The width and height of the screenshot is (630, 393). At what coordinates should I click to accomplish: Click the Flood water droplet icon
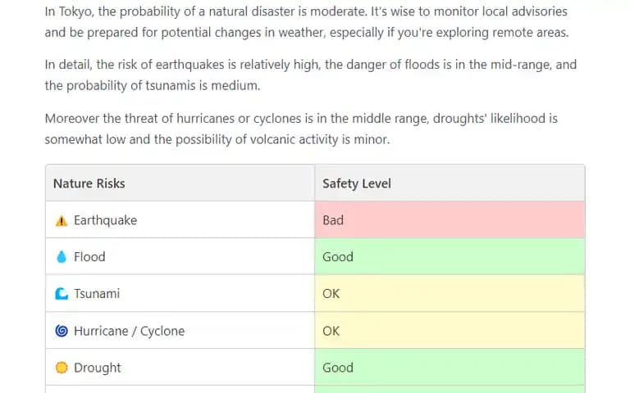coord(62,257)
